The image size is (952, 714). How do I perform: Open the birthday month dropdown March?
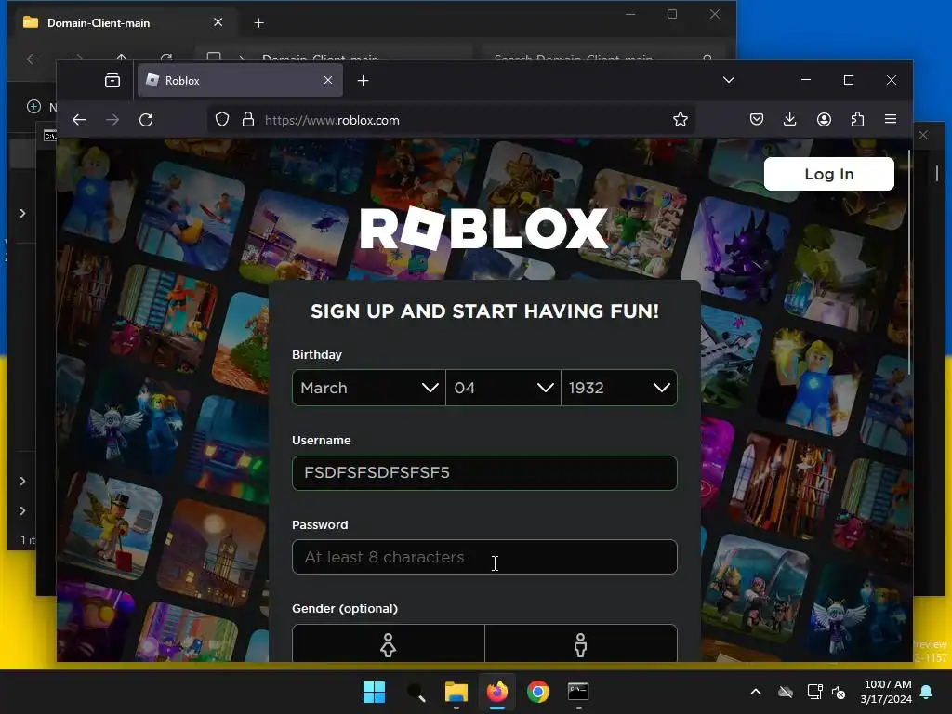[x=368, y=388]
